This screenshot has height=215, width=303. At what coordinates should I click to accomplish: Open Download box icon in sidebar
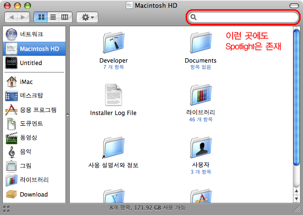[12, 194]
